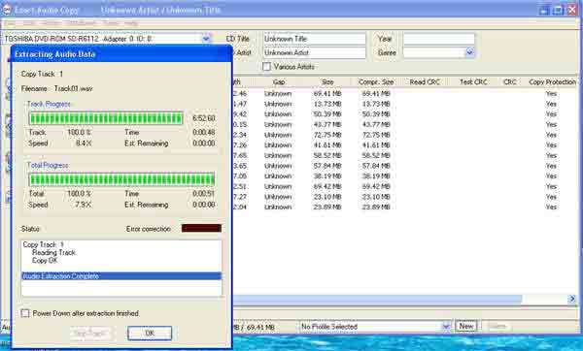Click into the CD Title field

314,39
